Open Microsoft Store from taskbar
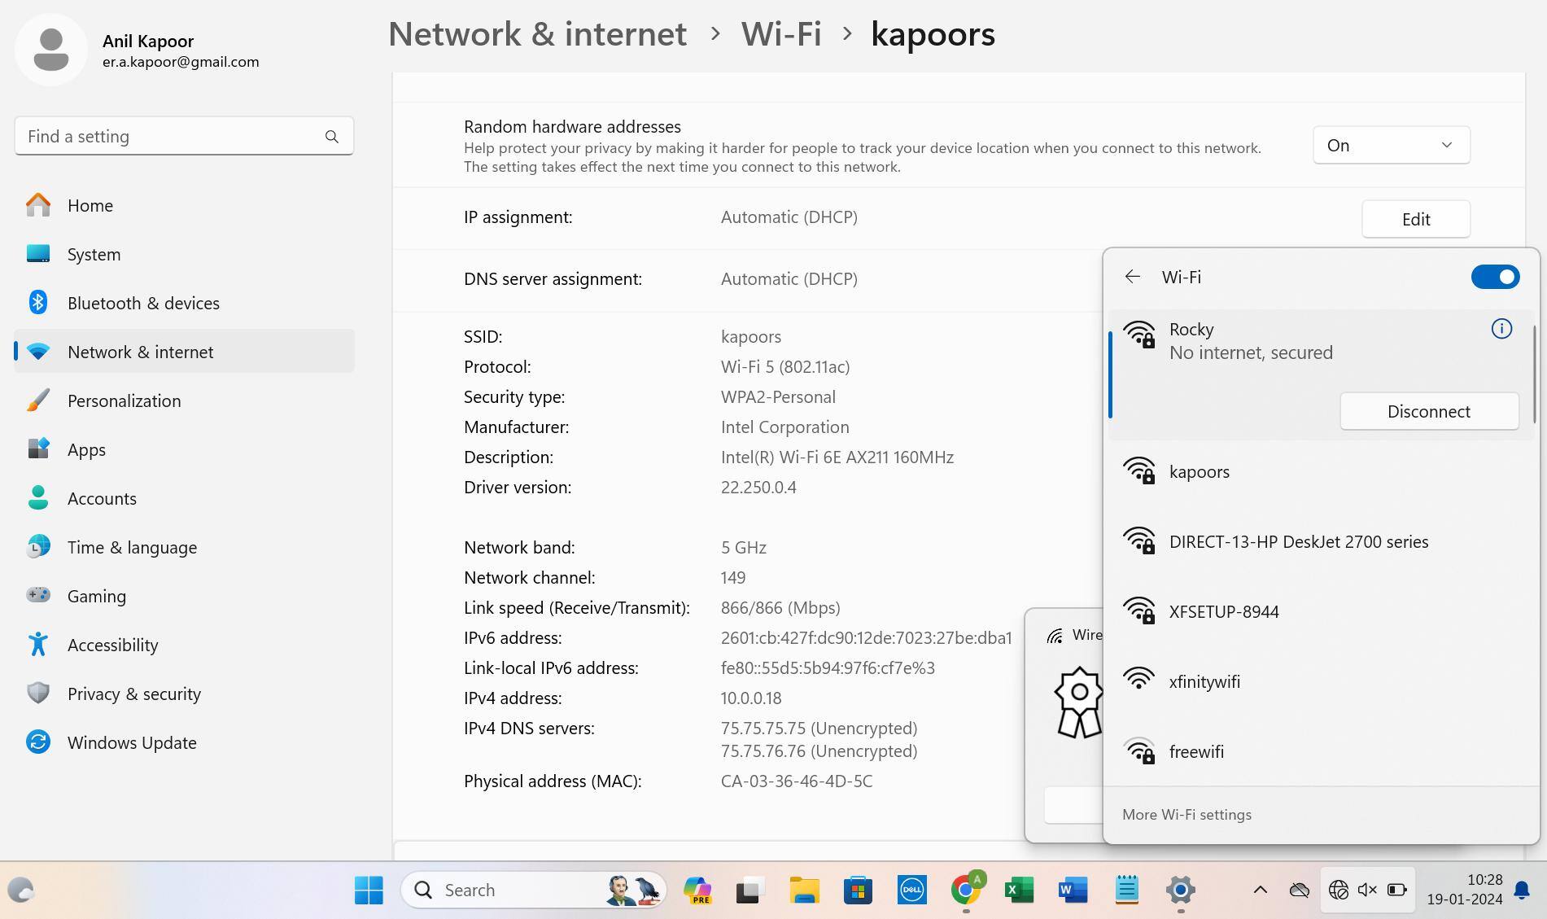 click(x=858, y=890)
